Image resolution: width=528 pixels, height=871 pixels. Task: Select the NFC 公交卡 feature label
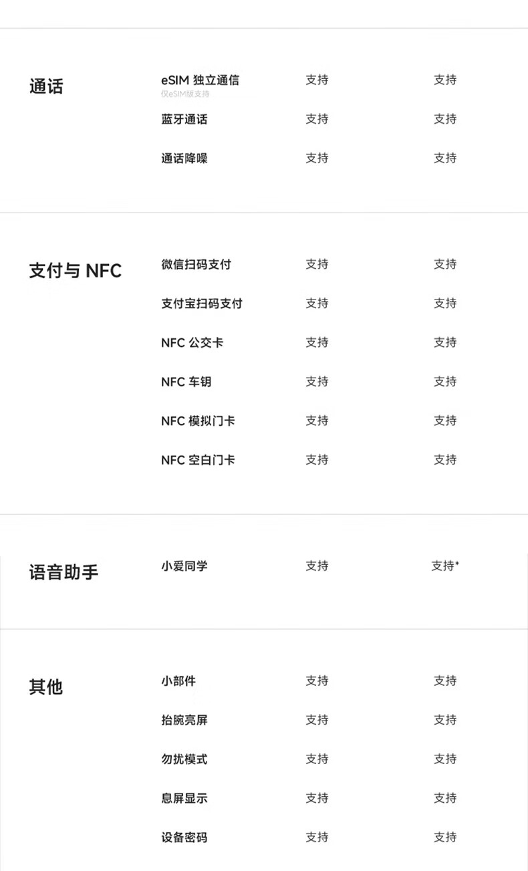click(x=192, y=343)
